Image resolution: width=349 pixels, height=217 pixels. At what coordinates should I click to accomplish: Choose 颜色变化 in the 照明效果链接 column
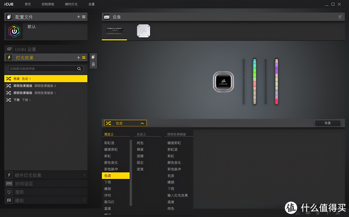click(x=174, y=163)
